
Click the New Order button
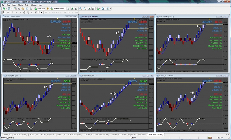40,9
